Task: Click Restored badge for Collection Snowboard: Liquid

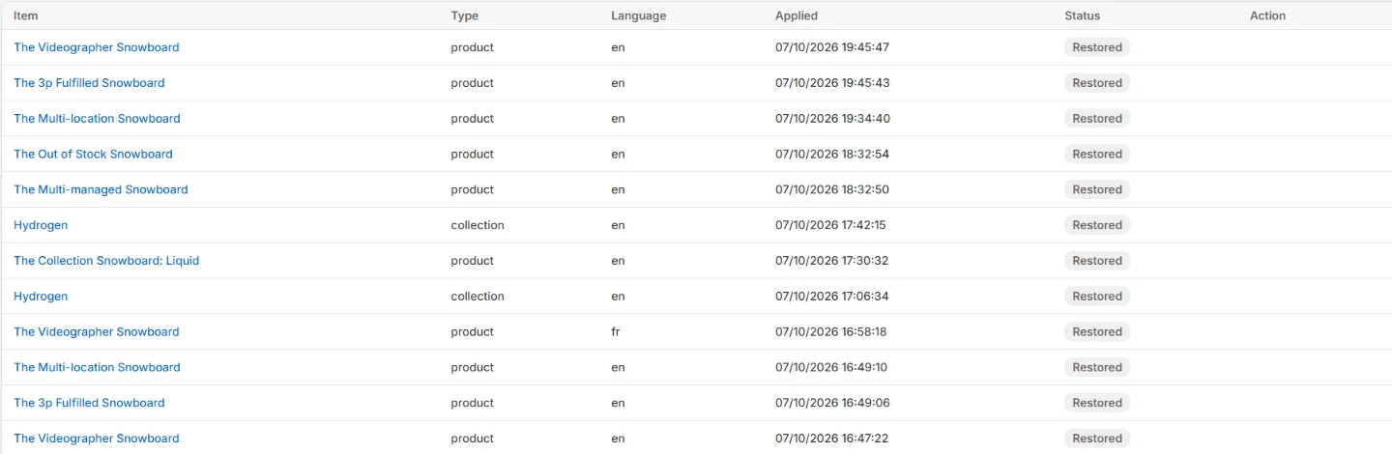Action: click(x=1097, y=261)
